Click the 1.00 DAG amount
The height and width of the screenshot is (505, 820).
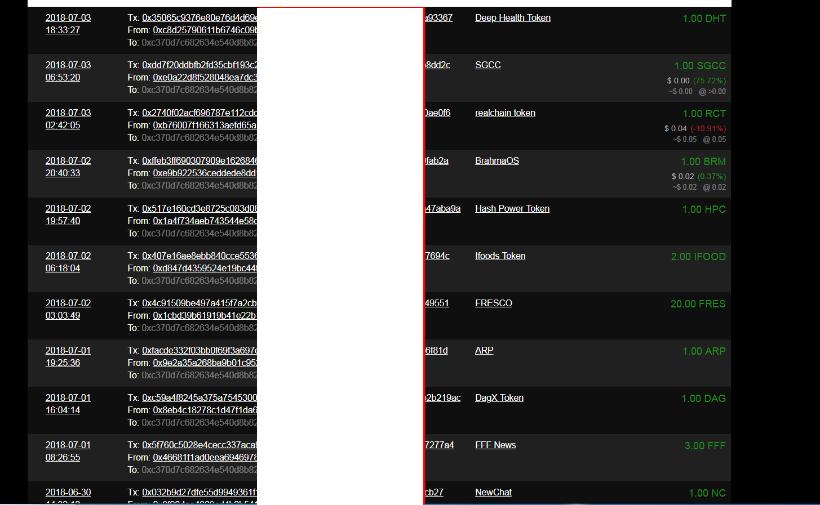[703, 399]
